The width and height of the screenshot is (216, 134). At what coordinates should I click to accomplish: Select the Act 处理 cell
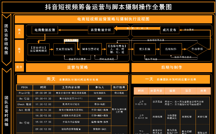pyautogui.click(x=25, y=110)
